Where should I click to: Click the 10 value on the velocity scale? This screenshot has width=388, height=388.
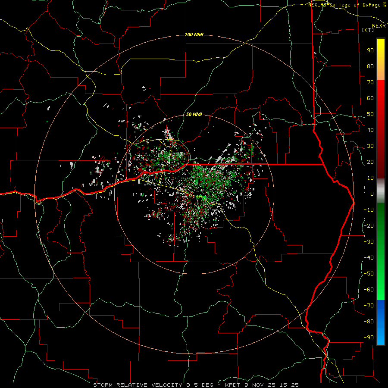370,178
